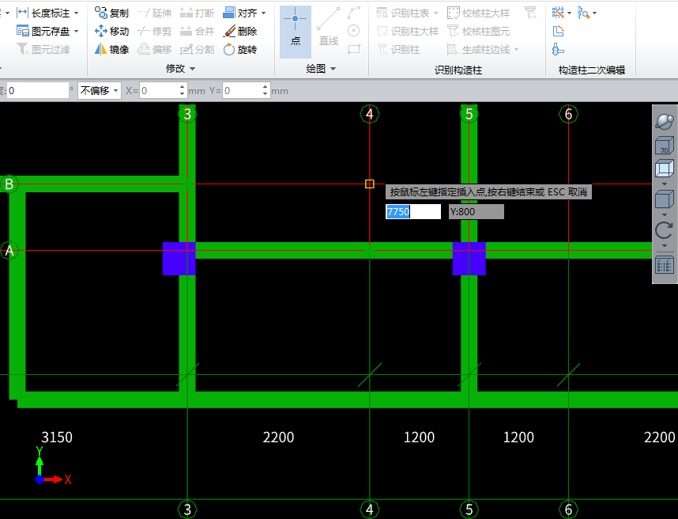Open the 图元存盘 dropdown arrow
Viewport: 678px width, 519px height.
pos(76,31)
